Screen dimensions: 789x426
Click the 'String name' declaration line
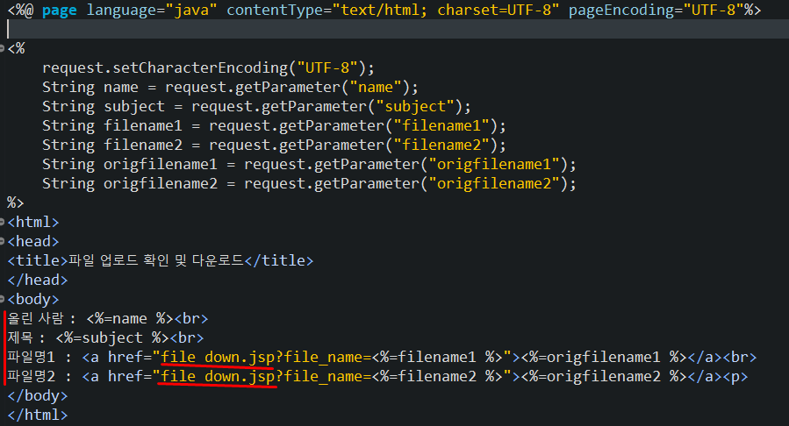coord(230,88)
